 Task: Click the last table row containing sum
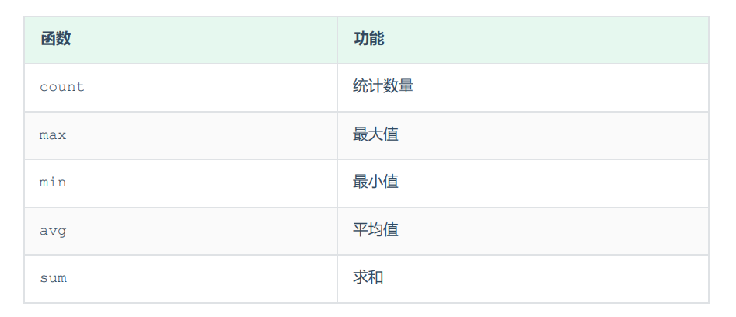[x=194, y=278]
